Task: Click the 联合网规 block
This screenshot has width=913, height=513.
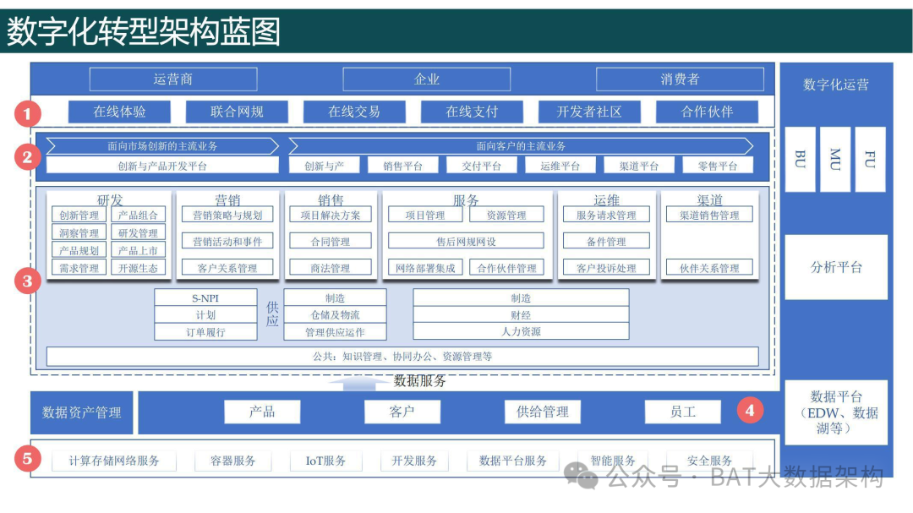Action: pos(237,112)
